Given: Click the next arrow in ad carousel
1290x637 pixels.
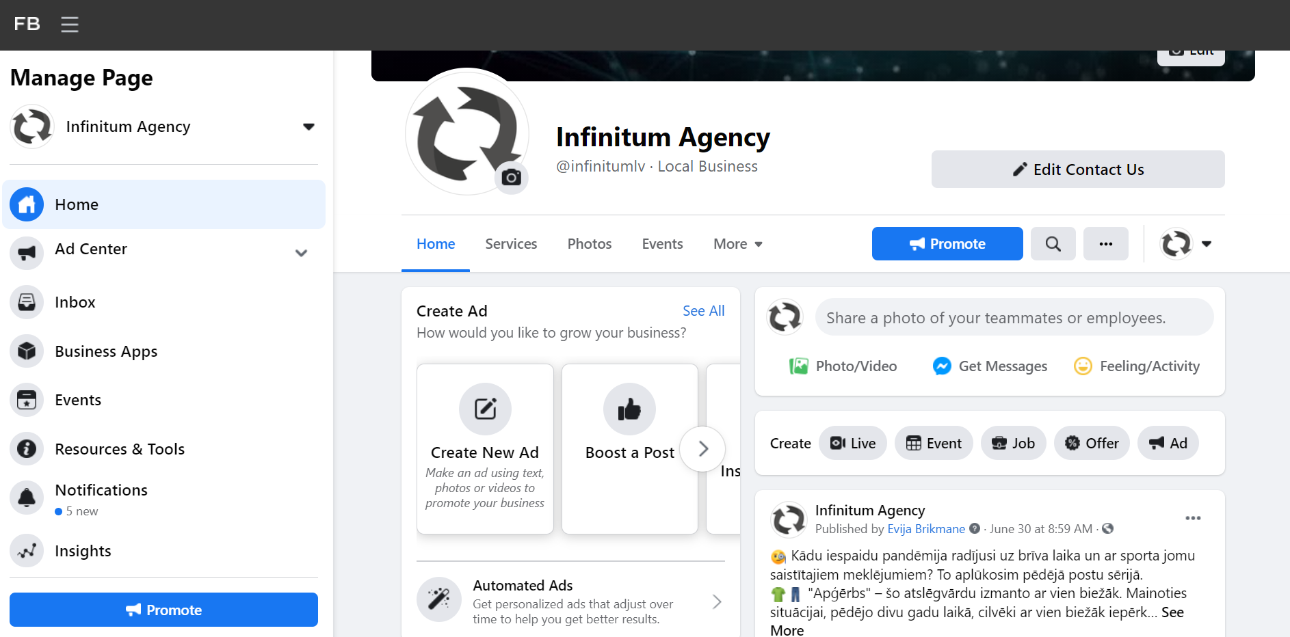Looking at the screenshot, I should click(x=702, y=449).
